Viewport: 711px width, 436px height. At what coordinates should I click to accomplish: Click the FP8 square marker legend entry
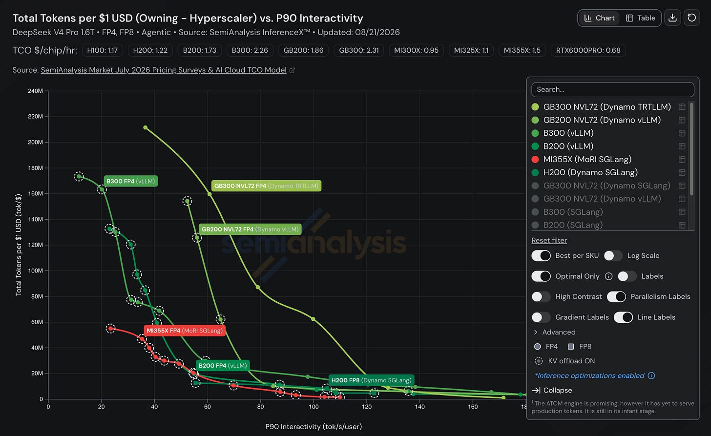(580, 347)
